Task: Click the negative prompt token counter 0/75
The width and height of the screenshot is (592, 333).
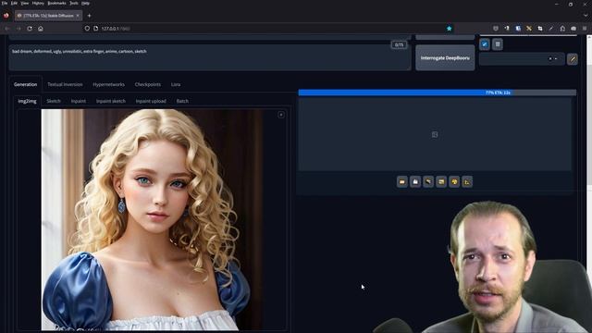Action: click(399, 44)
